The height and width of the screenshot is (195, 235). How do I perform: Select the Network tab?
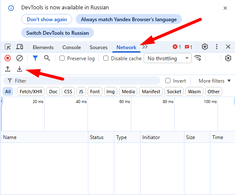126,47
